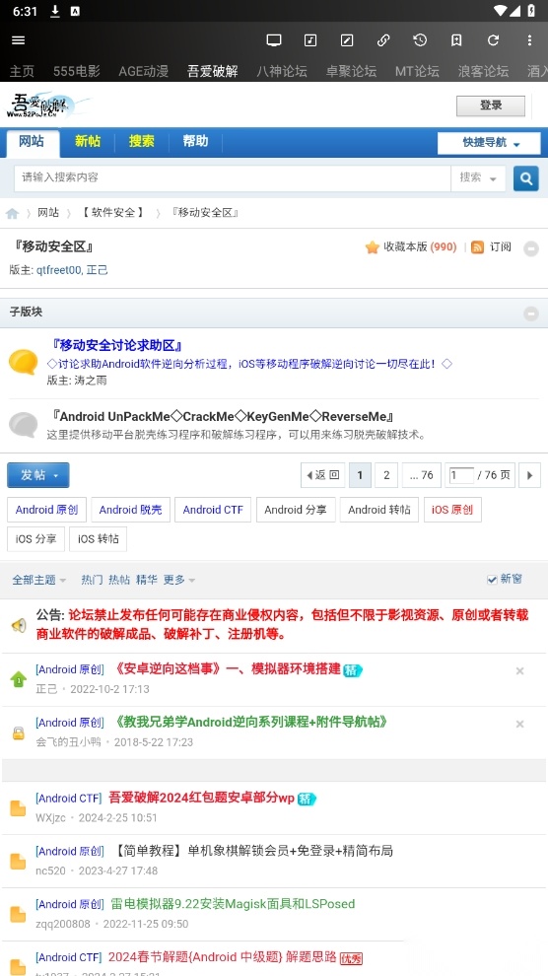Viewport: 548px width, 976px height.
Task: Click the announcement megaphone icon
Action: pos(19,626)
